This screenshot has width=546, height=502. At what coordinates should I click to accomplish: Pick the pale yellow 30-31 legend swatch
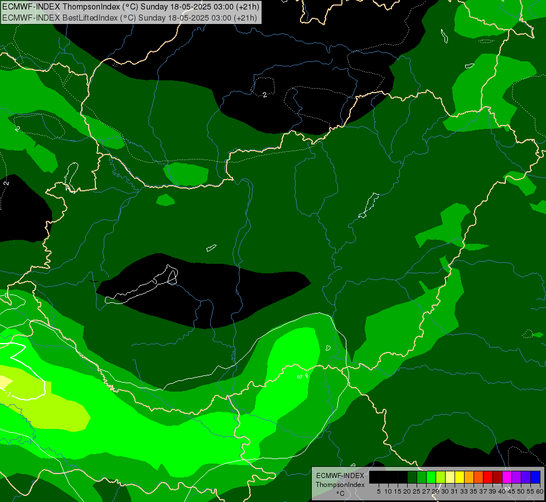pos(450,477)
